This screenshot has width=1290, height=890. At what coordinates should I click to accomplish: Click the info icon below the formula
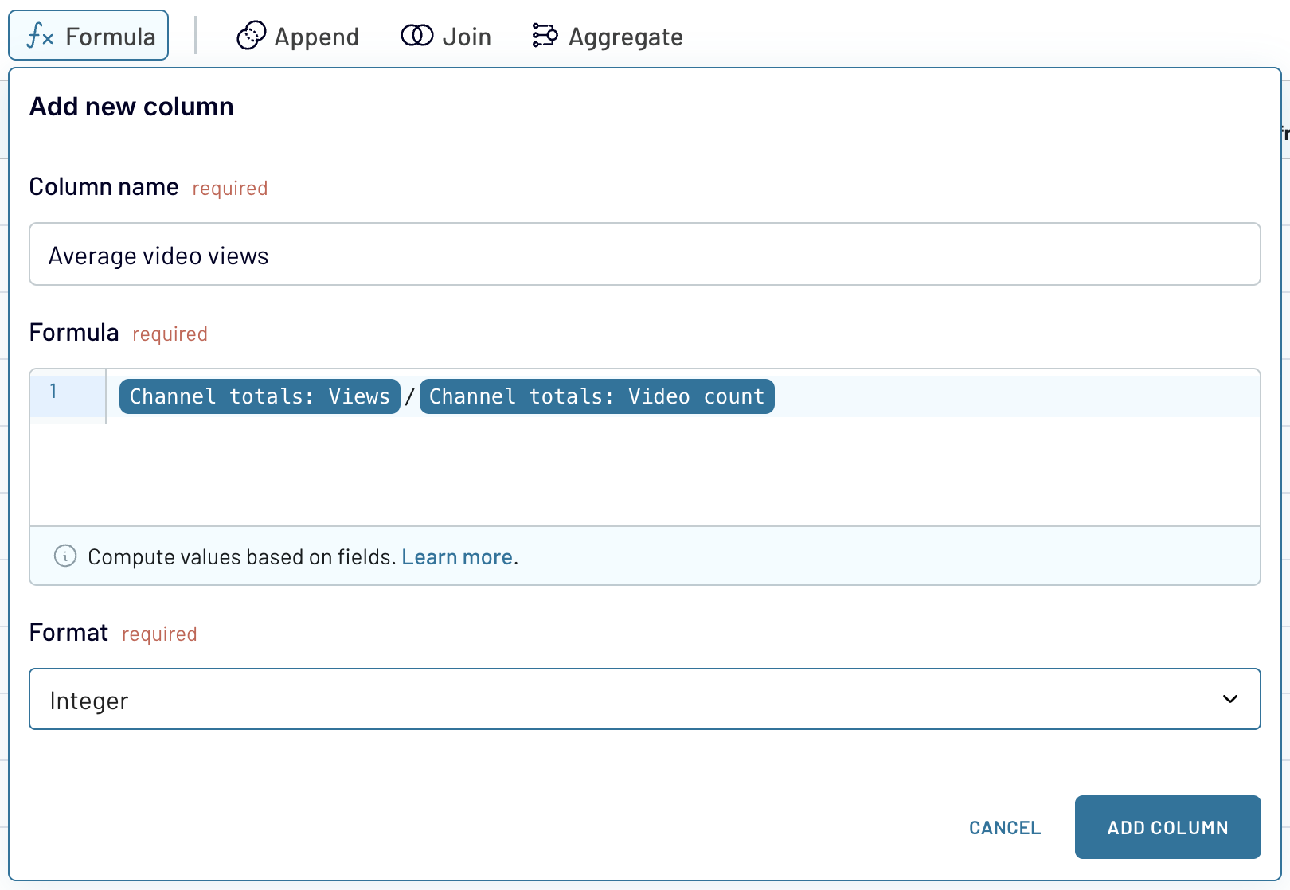(x=65, y=556)
